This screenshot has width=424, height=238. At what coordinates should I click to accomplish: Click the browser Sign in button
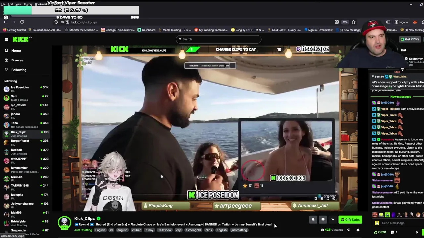(401, 22)
